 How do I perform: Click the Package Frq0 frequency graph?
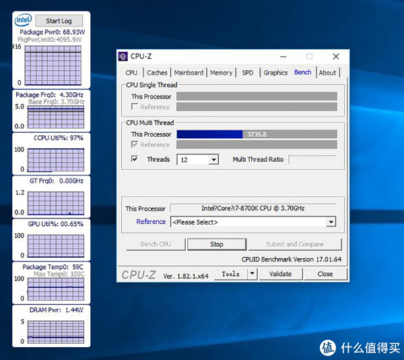(x=56, y=117)
